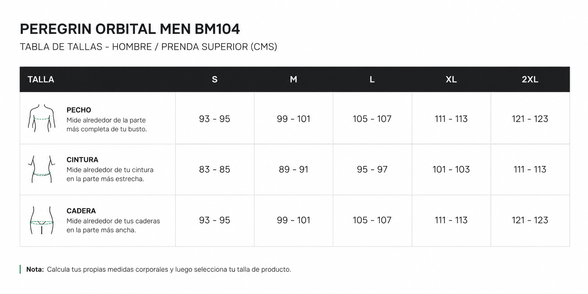588x294 pixels.
Task: Click the PECHO row label
Action: coord(79,110)
